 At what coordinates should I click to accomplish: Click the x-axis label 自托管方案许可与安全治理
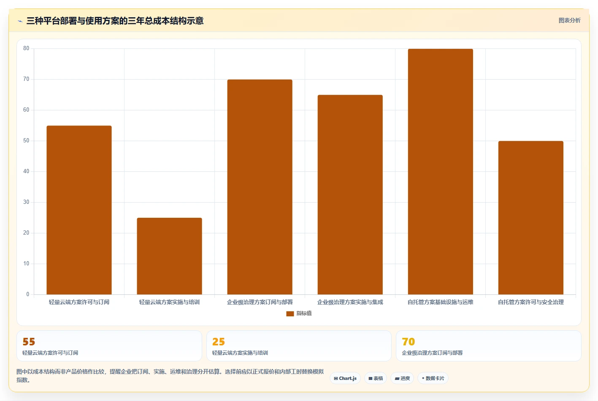(x=531, y=302)
